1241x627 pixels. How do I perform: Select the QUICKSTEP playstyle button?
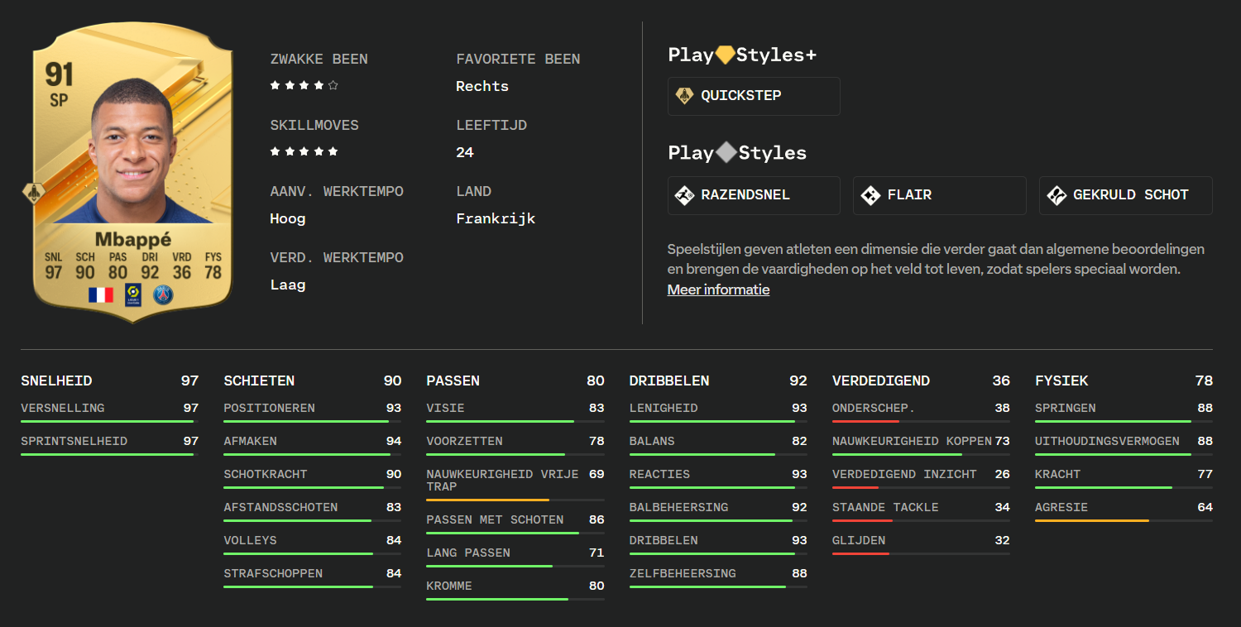(754, 96)
